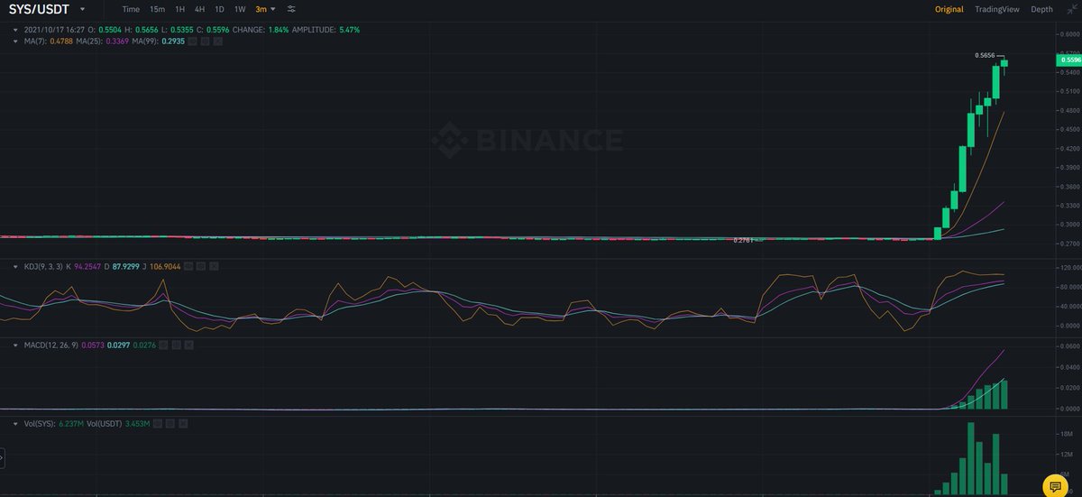Remove KDJ indicator with its close icon
1082x497 pixels.
point(214,266)
